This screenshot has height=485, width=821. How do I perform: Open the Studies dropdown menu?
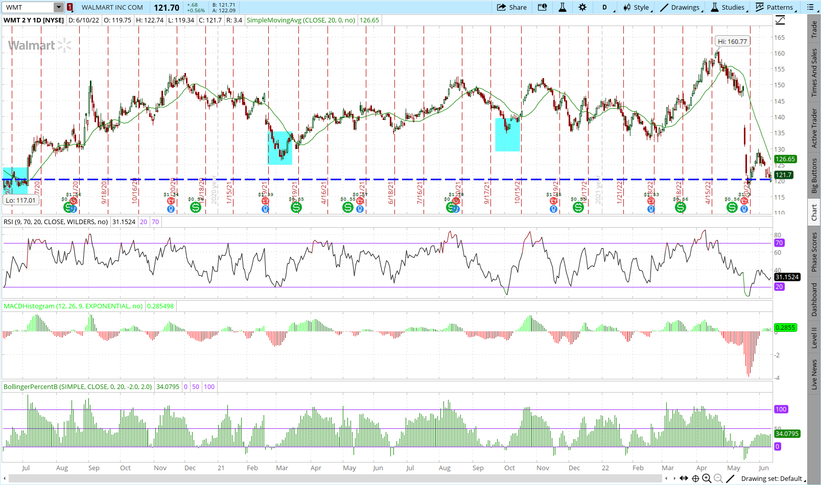pos(729,7)
